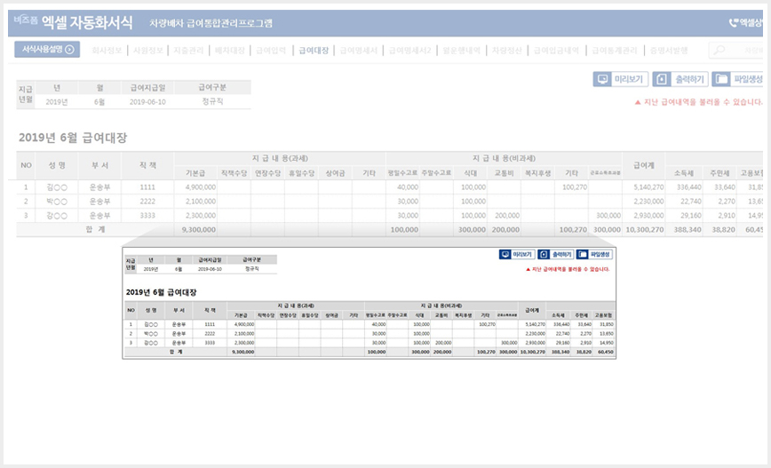Go to the 급여입력 tab
771x468 pixels.
pos(271,50)
